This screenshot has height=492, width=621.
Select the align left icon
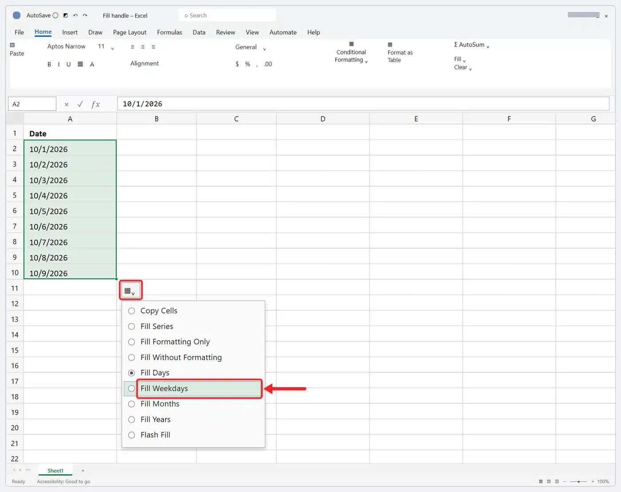(x=132, y=47)
